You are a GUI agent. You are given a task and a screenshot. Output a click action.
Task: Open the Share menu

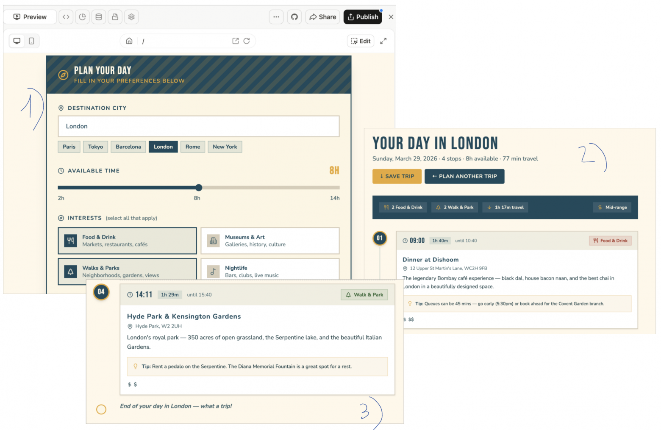[x=323, y=17]
